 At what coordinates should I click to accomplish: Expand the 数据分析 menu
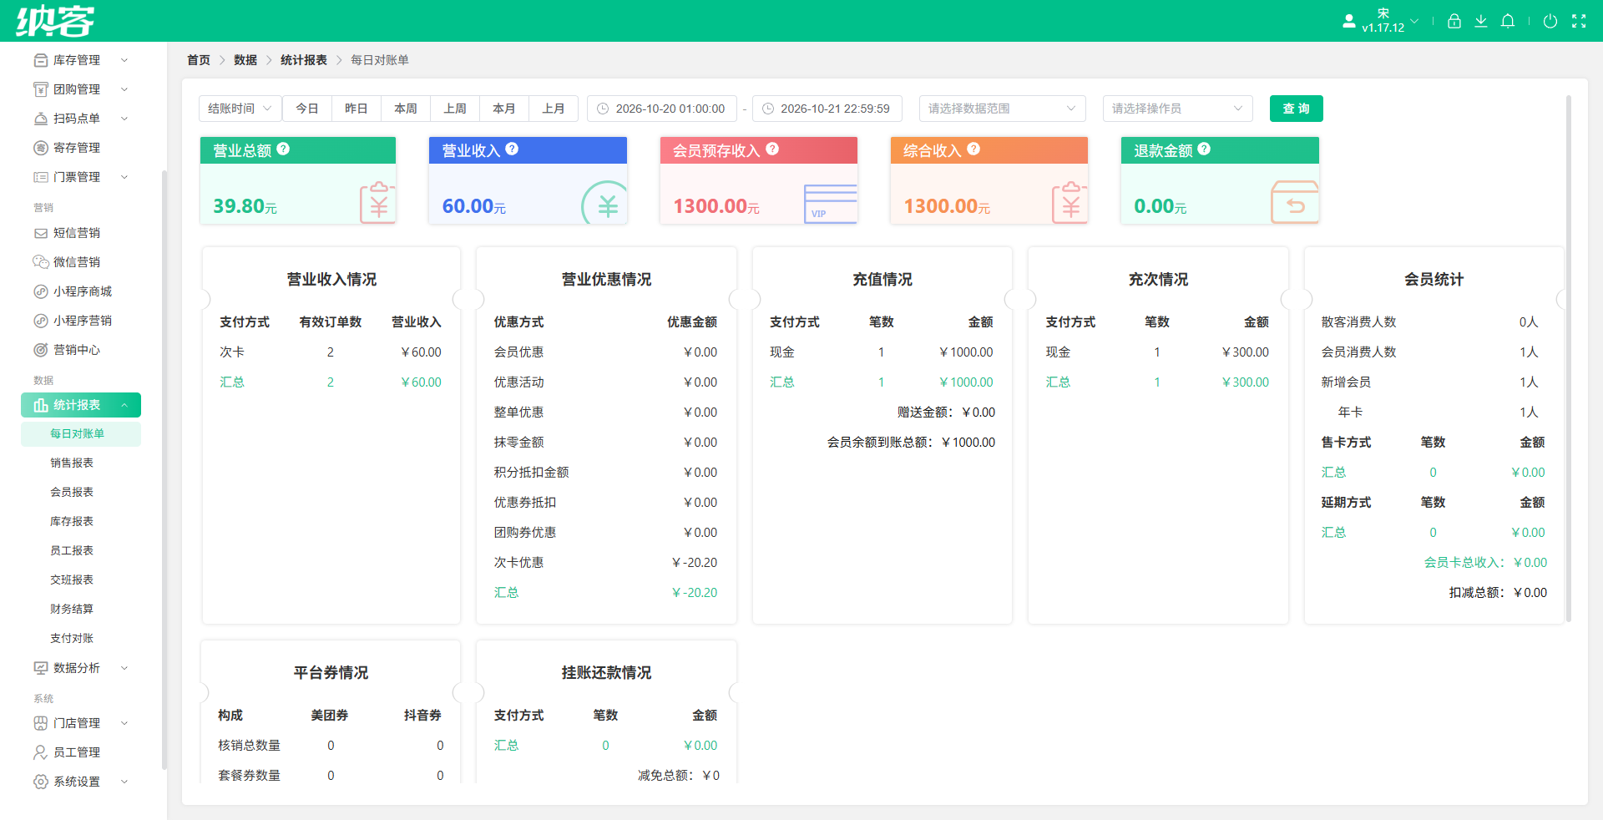click(x=81, y=668)
